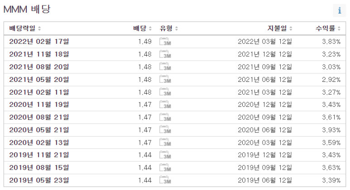The height and width of the screenshot is (190, 350).
Task: Click payment date 2021년 03월 12일
Action: (x=265, y=92)
